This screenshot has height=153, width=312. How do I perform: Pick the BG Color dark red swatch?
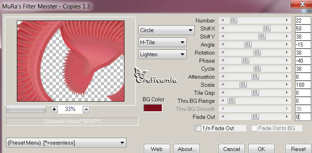[153, 108]
